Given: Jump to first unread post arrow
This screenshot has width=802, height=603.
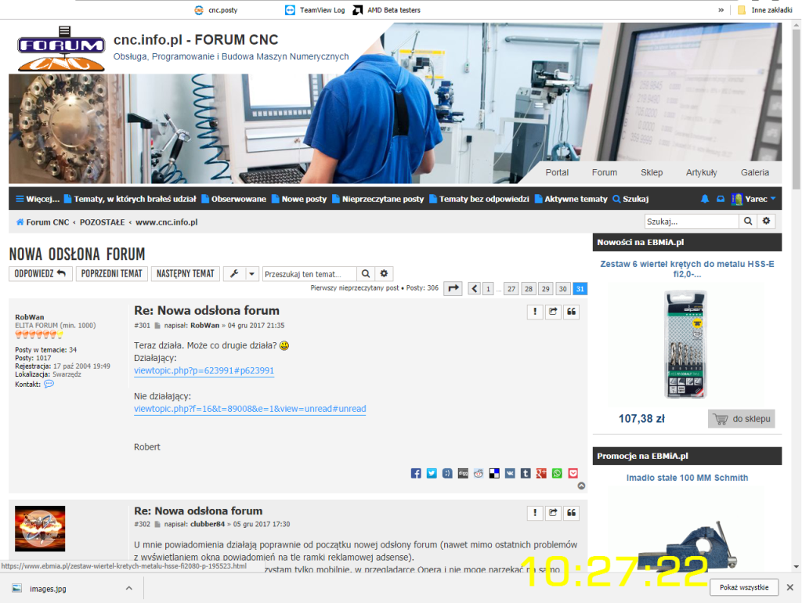Looking at the screenshot, I should coord(453,288).
